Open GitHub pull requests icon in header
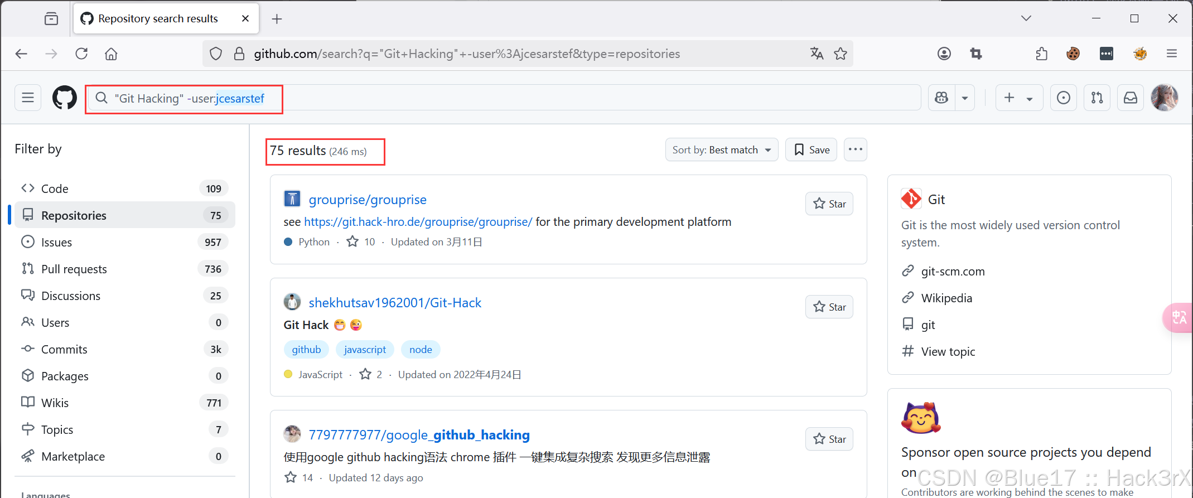This screenshot has height=498, width=1193. point(1097,98)
